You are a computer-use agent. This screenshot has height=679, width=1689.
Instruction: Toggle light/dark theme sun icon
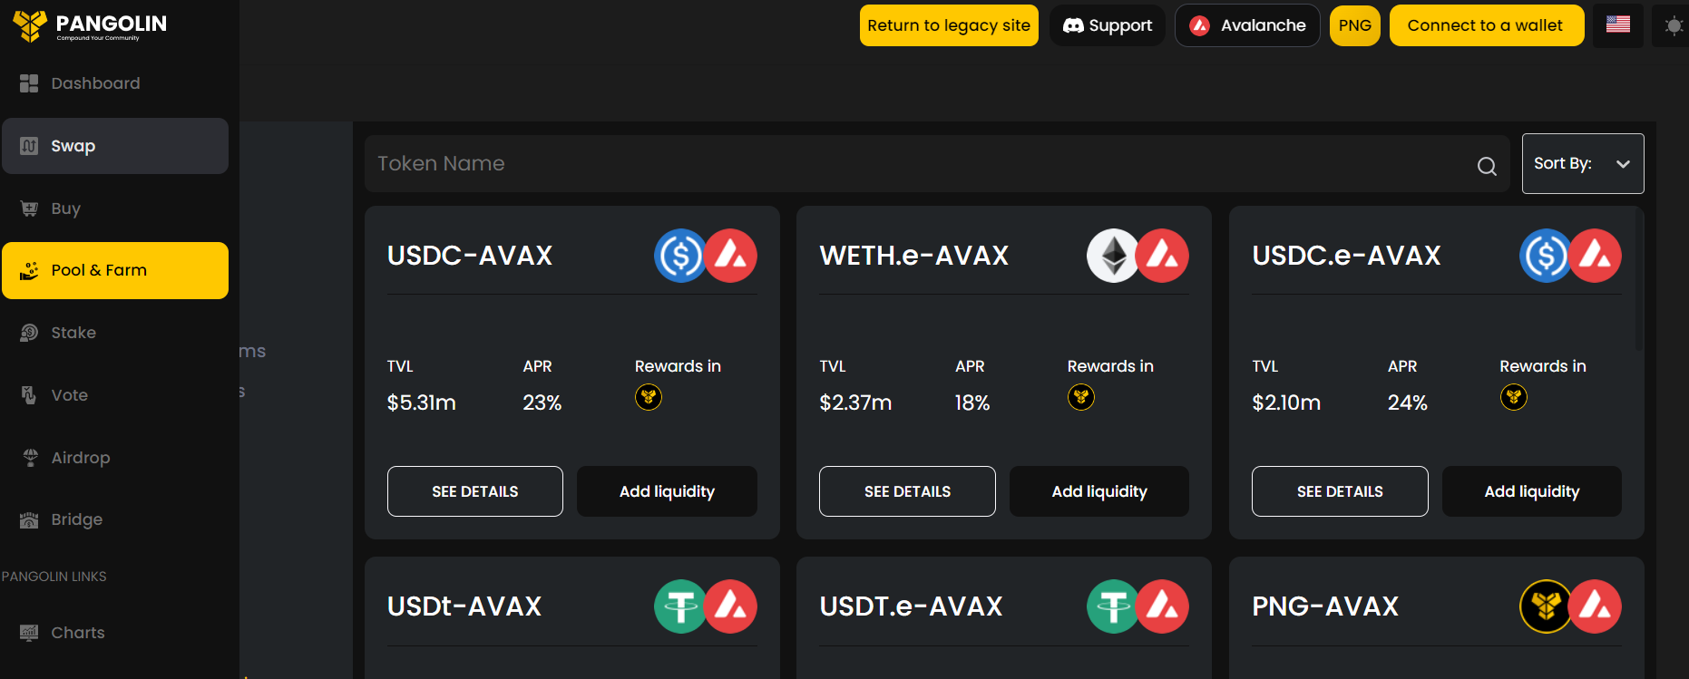(x=1674, y=26)
